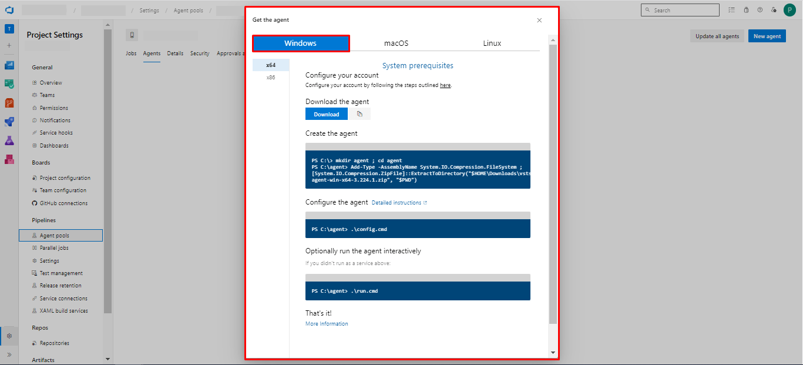
Task: Open the work items checklist icon in header
Action: tap(731, 10)
